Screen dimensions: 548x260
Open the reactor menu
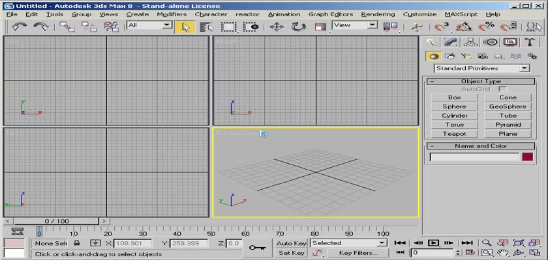[x=247, y=14]
